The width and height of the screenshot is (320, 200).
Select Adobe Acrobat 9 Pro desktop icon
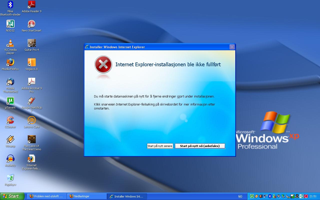click(x=31, y=85)
